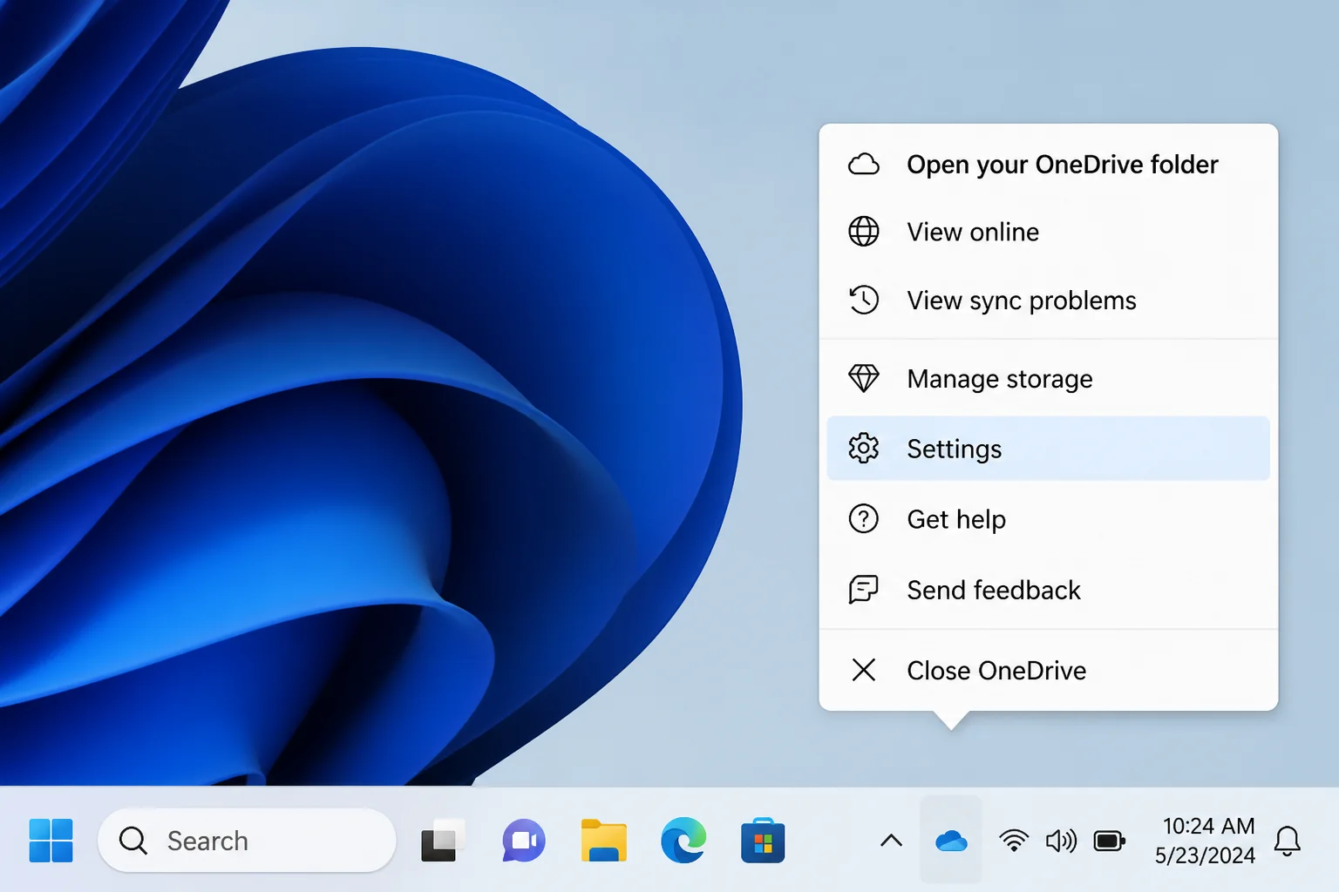
Task: Open your OneDrive folder menu entry
Action: tap(1048, 165)
